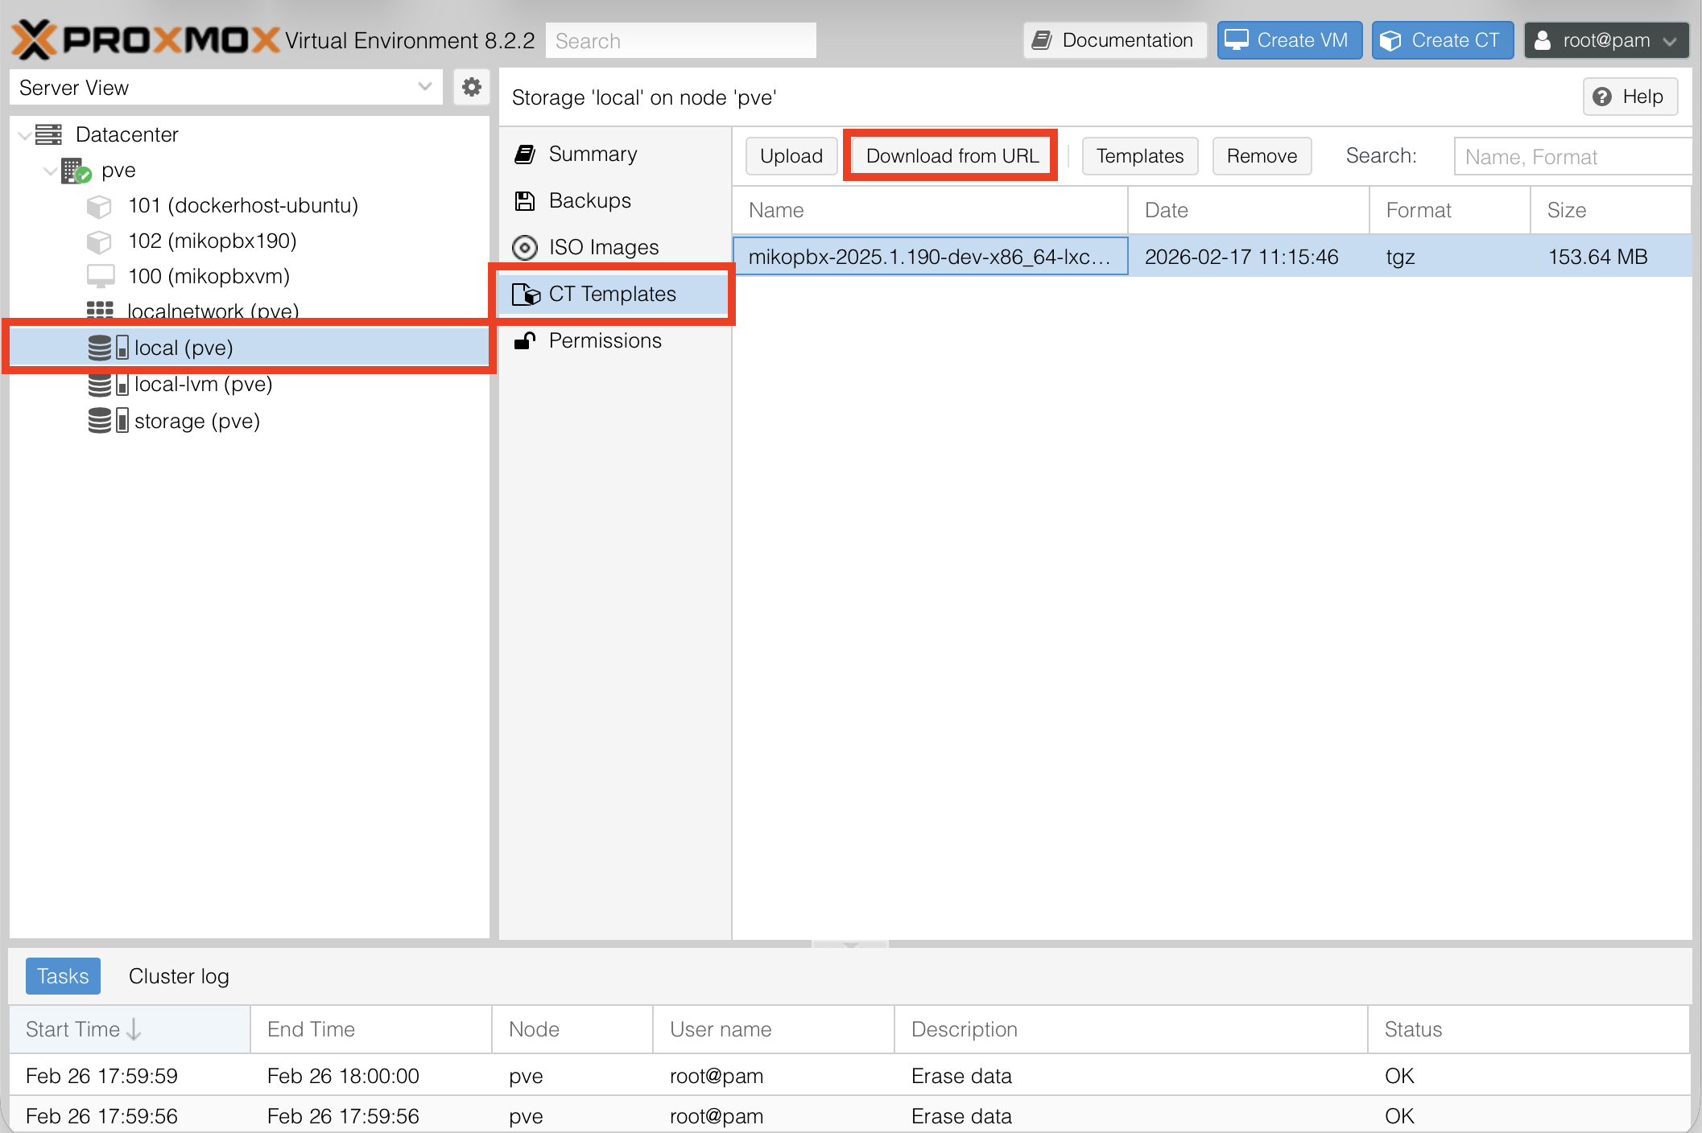The image size is (1702, 1133).
Task: Click the Download from URL button
Action: [952, 155]
